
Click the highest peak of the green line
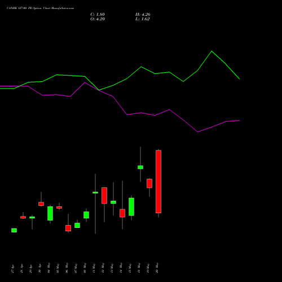(211, 51)
